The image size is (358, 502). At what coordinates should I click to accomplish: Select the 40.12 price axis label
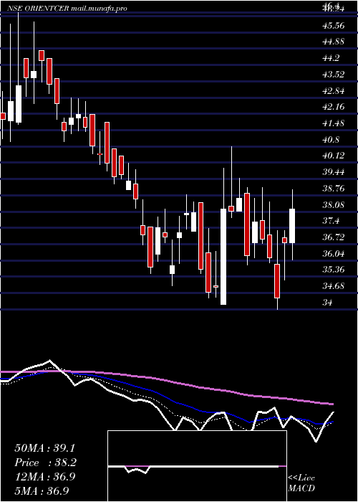click(x=334, y=156)
